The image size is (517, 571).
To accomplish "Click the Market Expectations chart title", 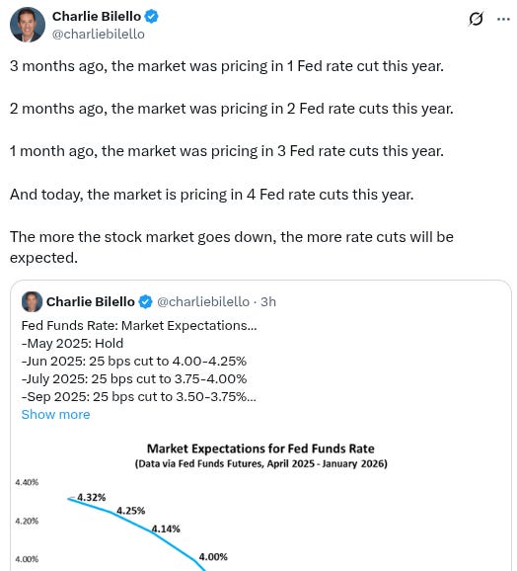I will (x=260, y=449).
